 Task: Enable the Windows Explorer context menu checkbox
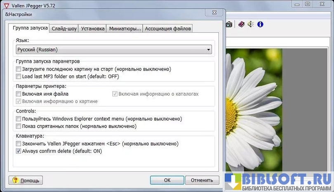(x=18, y=119)
